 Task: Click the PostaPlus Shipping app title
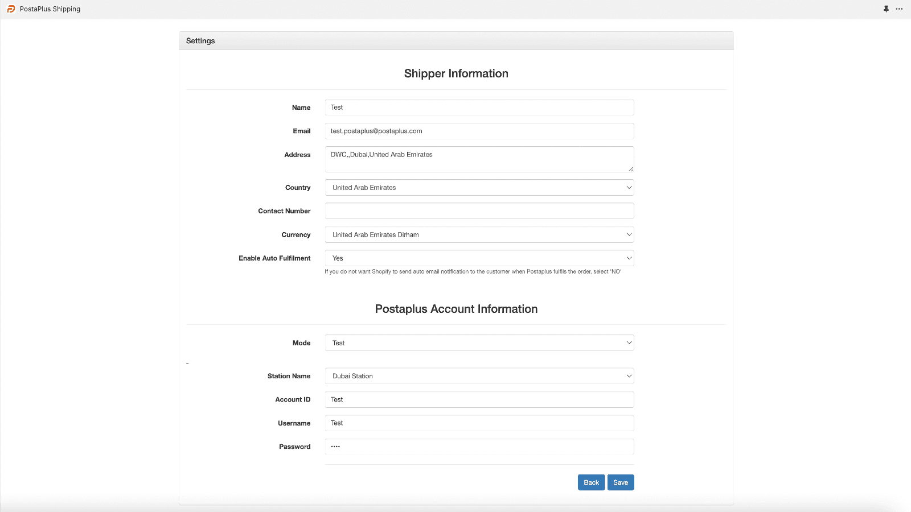50,9
